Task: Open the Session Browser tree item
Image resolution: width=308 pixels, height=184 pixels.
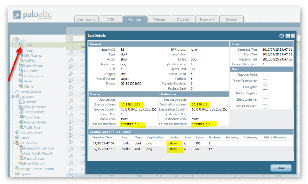Action: pyautogui.click(x=31, y=133)
